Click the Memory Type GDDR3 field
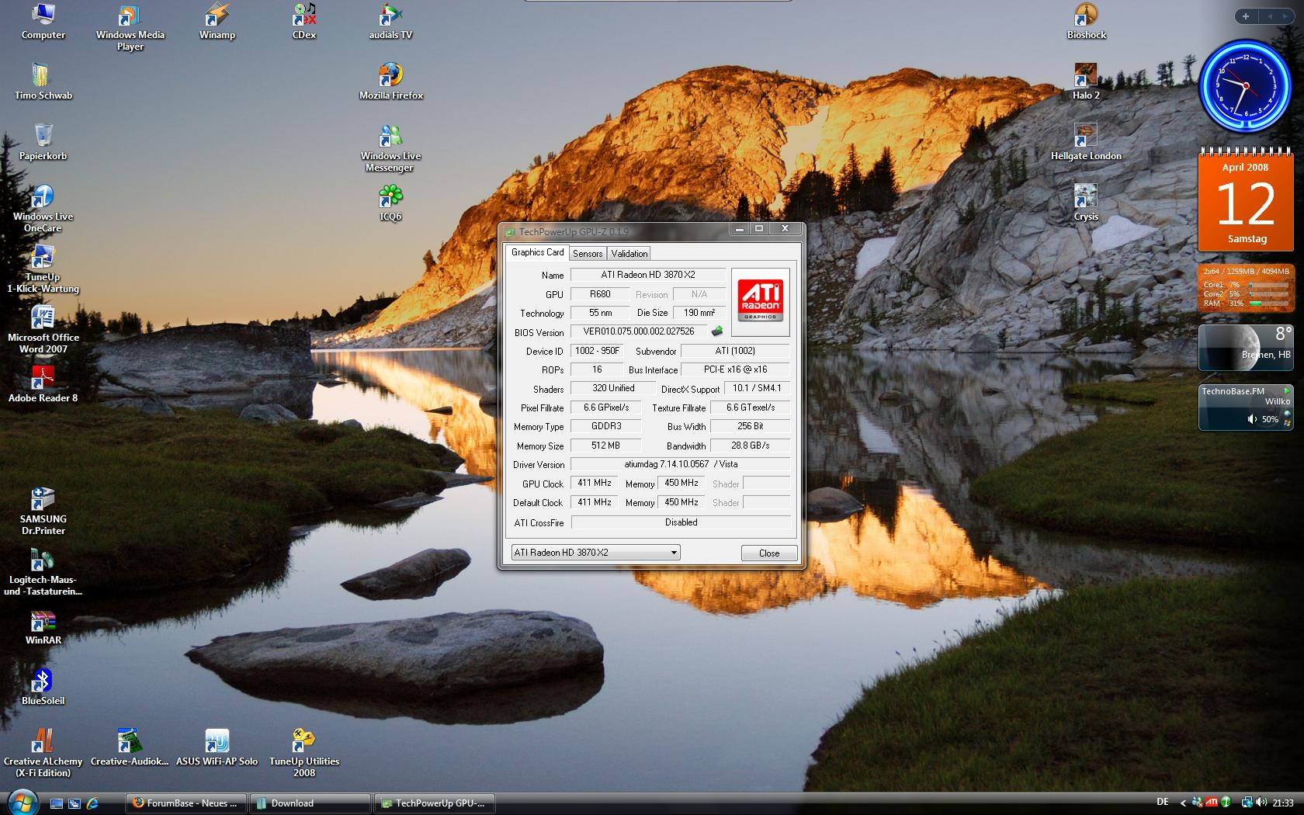This screenshot has height=815, width=1304. point(606,426)
